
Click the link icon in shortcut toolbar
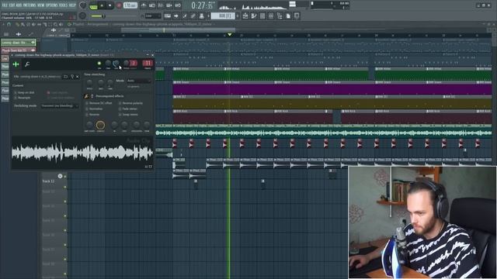[193, 15]
